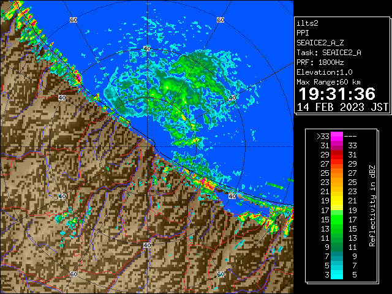The image size is (392, 294).
Task: Click the radar name ilts2
Action: (x=307, y=23)
